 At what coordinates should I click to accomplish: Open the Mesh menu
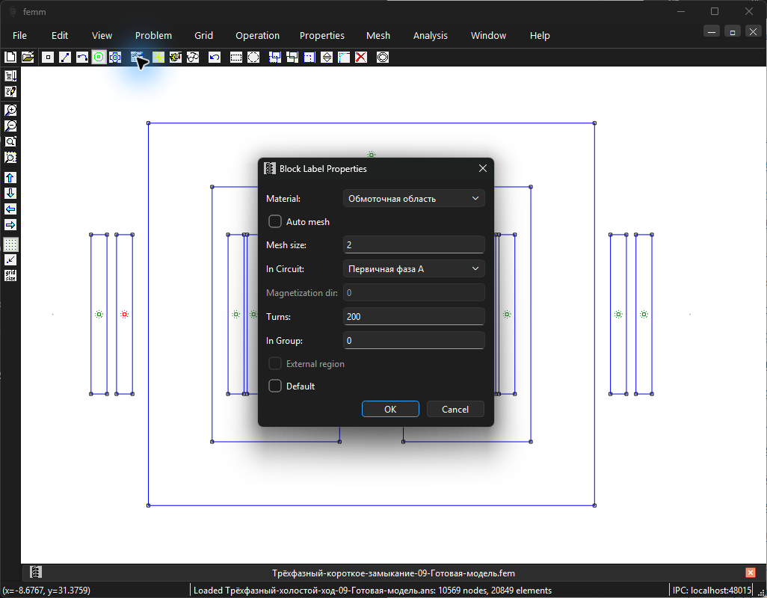[x=378, y=36]
